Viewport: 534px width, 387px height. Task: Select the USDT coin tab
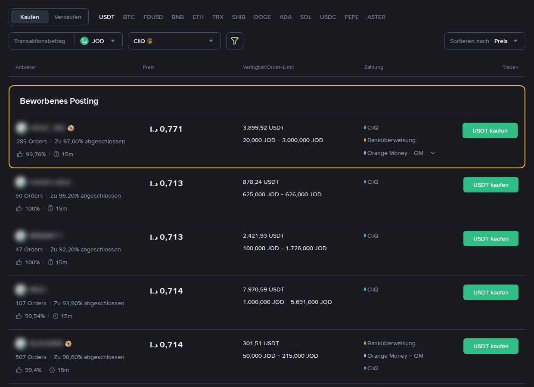click(x=107, y=17)
